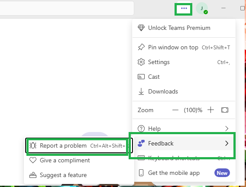Viewport: 246px width, 187px height.
Task: Click the search bar at the top
Action: (67, 8)
